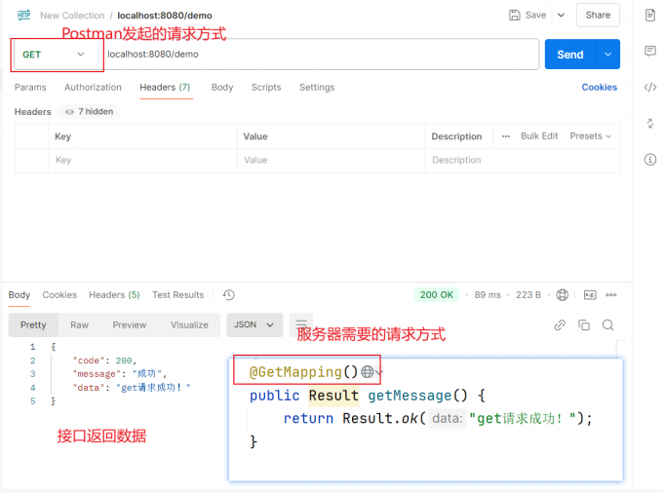Click the response history clock icon
Image resolution: width=663 pixels, height=493 pixels.
point(229,295)
